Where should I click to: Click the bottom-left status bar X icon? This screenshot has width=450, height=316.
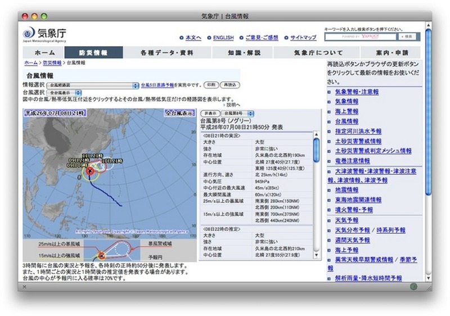[25, 287]
